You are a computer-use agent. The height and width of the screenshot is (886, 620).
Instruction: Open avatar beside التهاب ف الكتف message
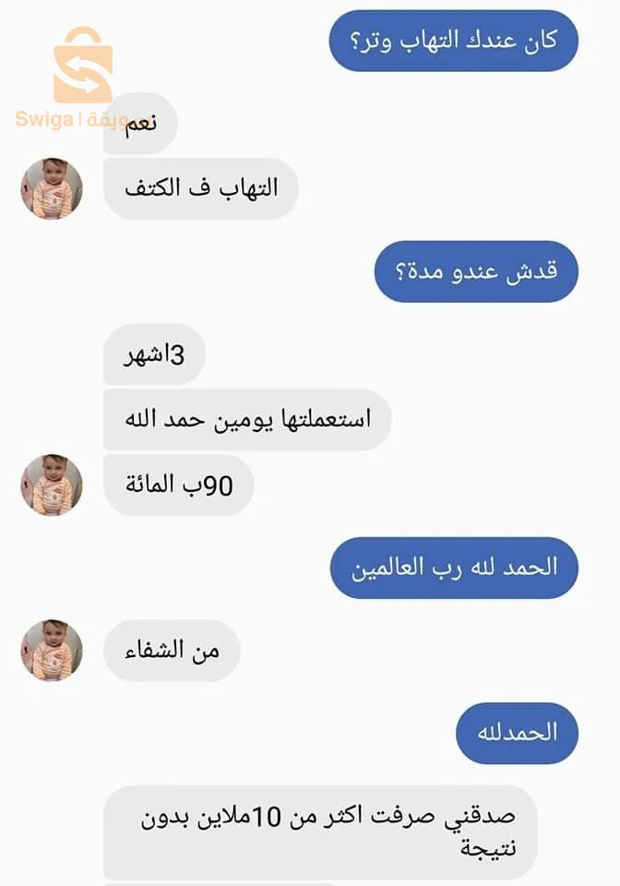click(x=52, y=188)
